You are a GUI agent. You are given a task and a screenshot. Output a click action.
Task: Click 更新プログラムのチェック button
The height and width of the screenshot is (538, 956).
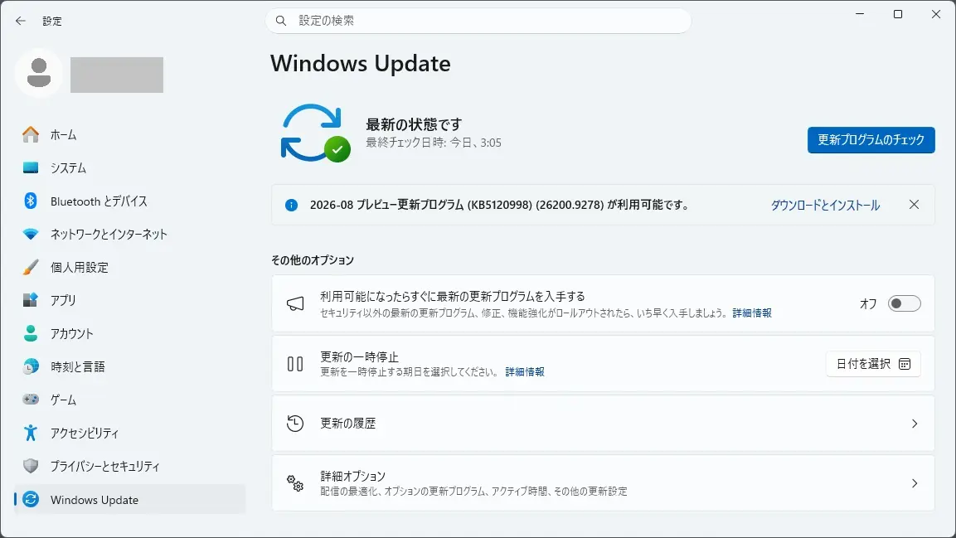pyautogui.click(x=871, y=140)
